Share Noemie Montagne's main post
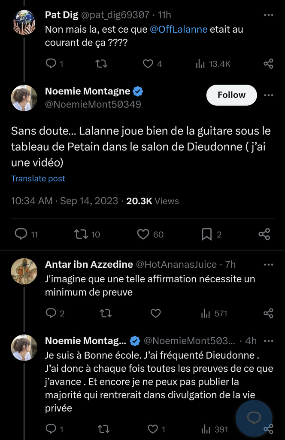Viewport: 285px width, 440px height. pos(264,234)
